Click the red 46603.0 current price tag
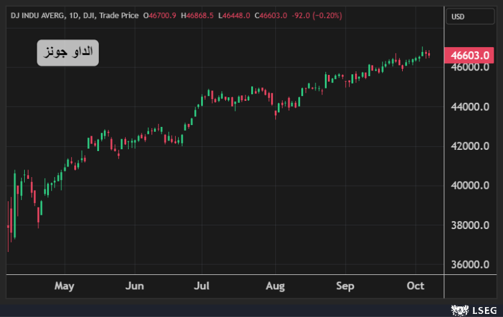This screenshot has width=503, height=317. click(x=470, y=55)
